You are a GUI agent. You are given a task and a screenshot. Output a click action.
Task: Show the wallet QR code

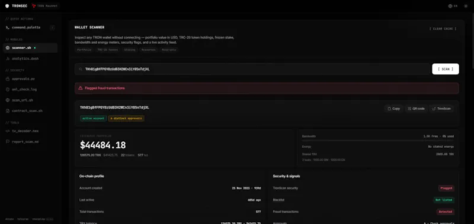417,109
